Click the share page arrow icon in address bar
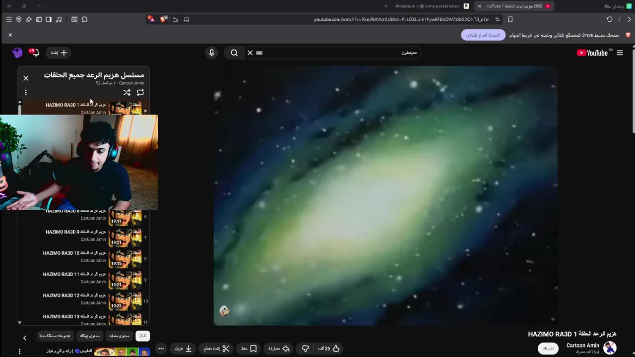 tap(175, 19)
